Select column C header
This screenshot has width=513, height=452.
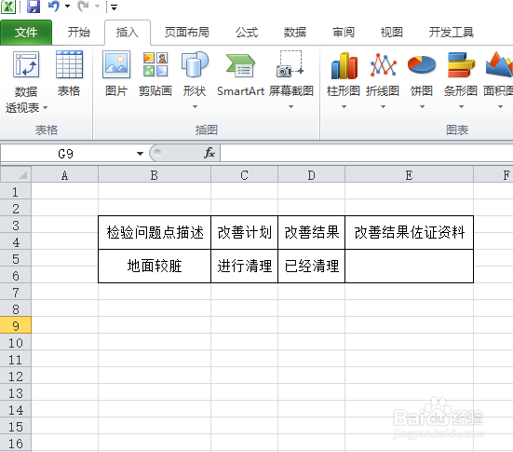pos(244,175)
